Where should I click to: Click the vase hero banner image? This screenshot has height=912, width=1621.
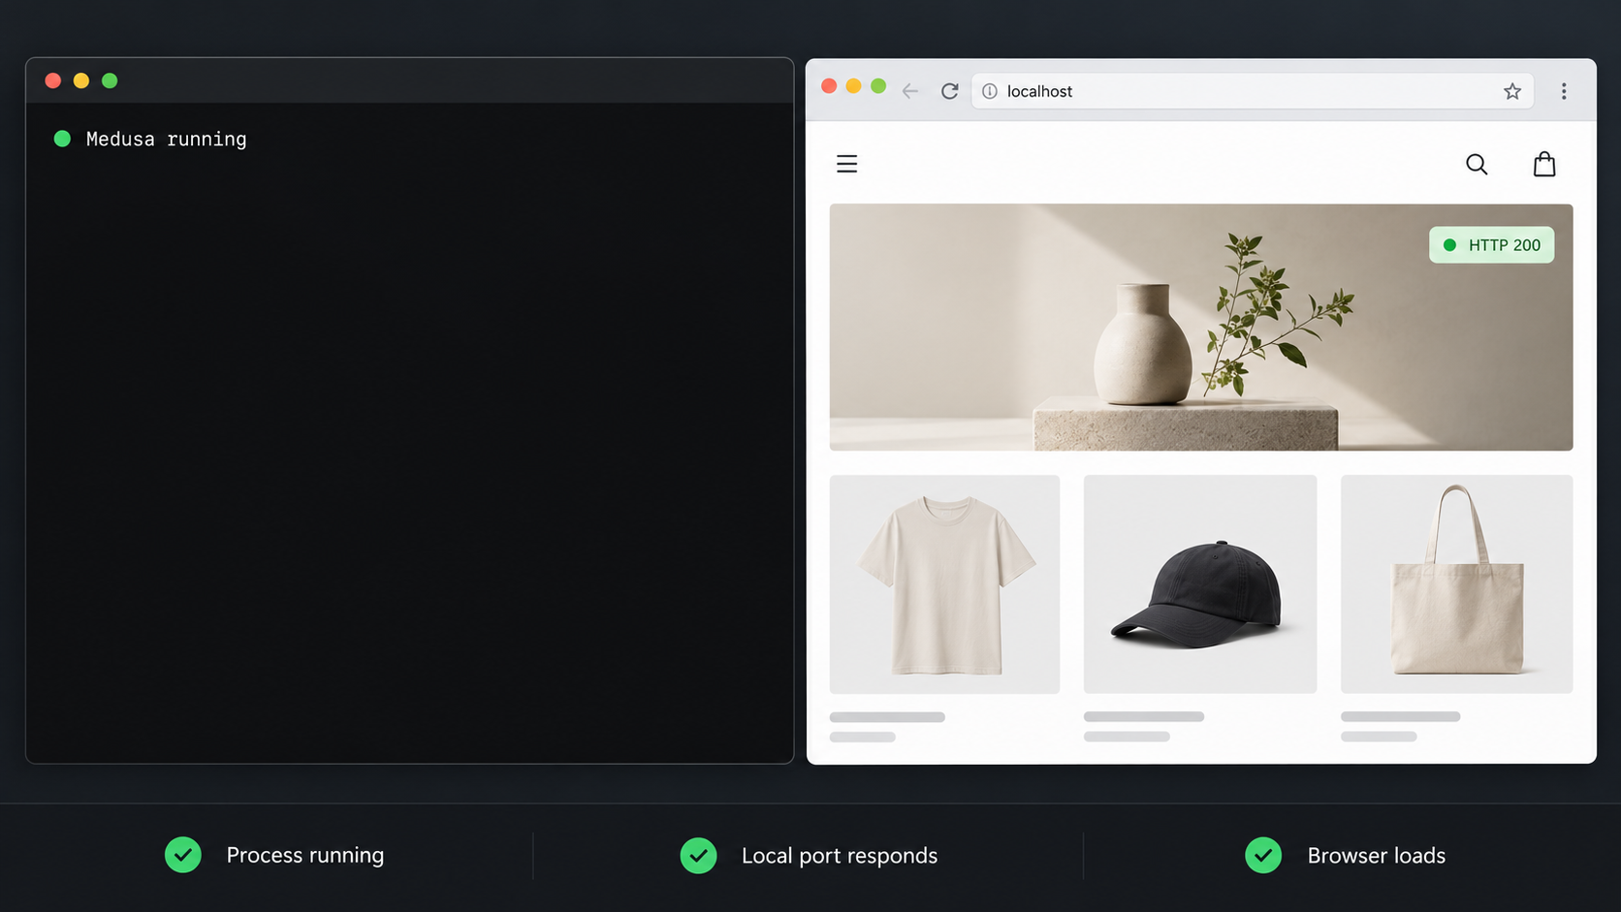[x=1201, y=328]
